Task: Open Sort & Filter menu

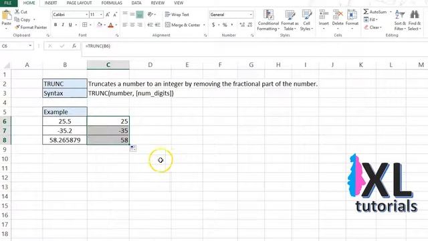Action: [x=400, y=20]
